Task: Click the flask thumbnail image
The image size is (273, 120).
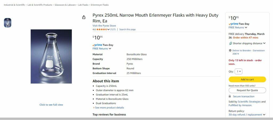Action: click(7, 23)
